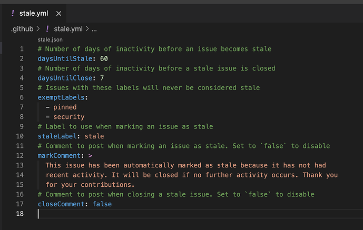The image size is (363, 230).
Task: Click the value 7 on line 4
Action: click(102, 78)
